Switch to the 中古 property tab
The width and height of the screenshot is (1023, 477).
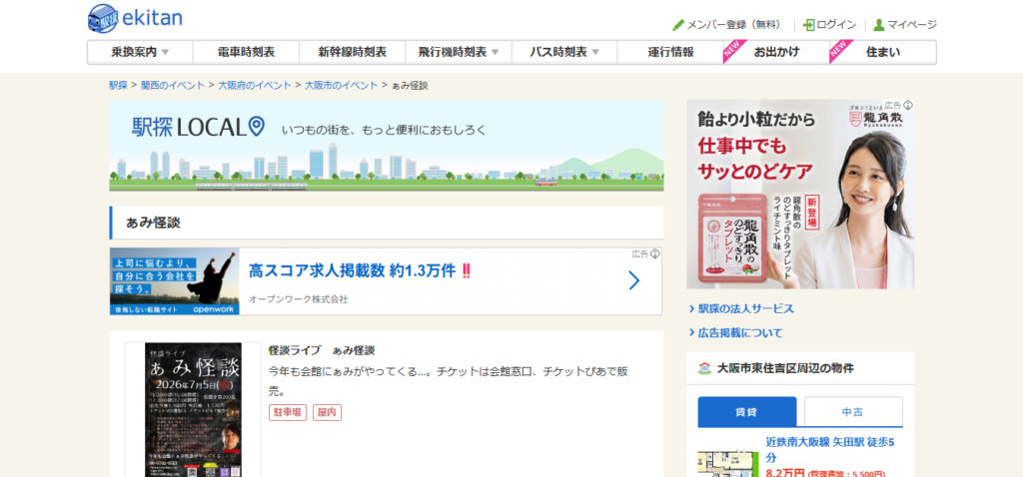tap(852, 411)
